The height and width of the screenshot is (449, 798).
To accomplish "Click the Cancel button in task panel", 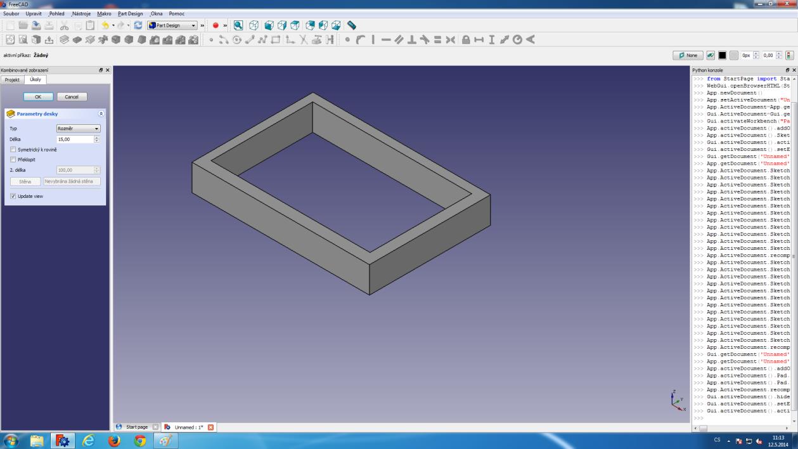I will pyautogui.click(x=72, y=97).
